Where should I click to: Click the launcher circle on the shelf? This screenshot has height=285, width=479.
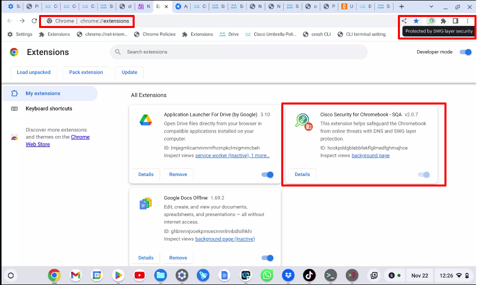click(x=11, y=275)
